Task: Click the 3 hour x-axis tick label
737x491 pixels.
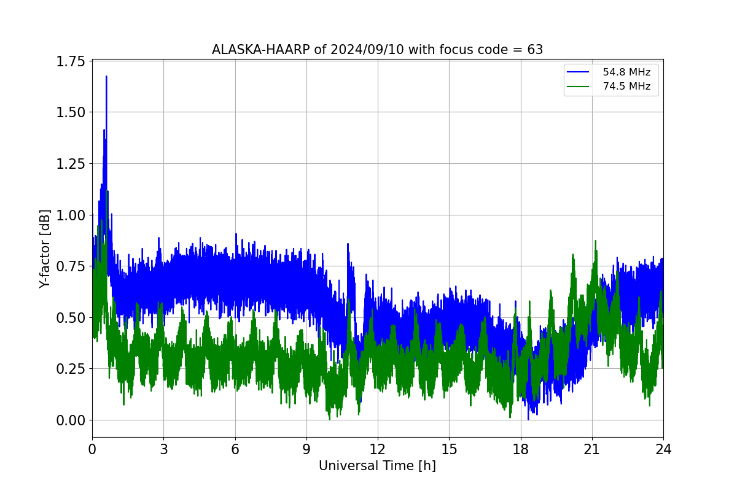Action: pos(163,449)
